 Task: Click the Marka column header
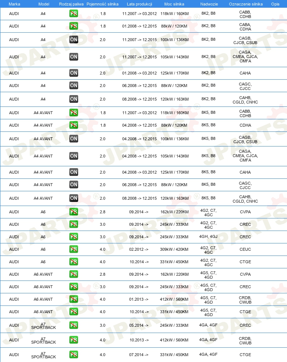click(x=14, y=4)
